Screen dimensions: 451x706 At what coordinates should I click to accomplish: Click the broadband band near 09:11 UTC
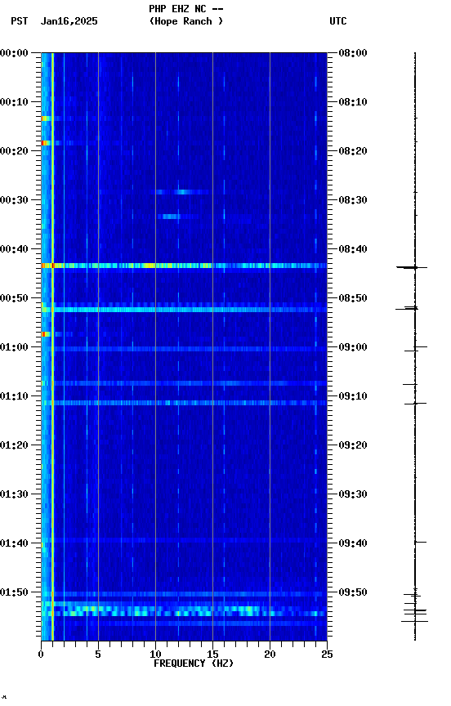(x=184, y=403)
